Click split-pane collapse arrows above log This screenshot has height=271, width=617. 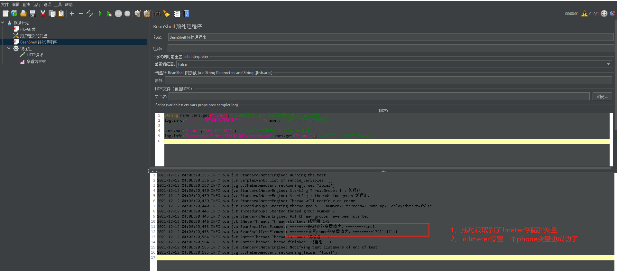coord(154,171)
